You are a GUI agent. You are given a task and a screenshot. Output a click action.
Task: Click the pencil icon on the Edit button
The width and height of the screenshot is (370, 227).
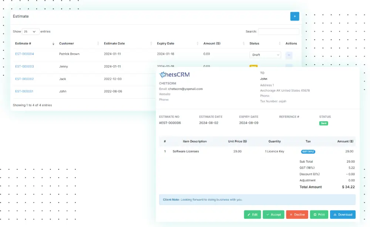[x=248, y=214]
